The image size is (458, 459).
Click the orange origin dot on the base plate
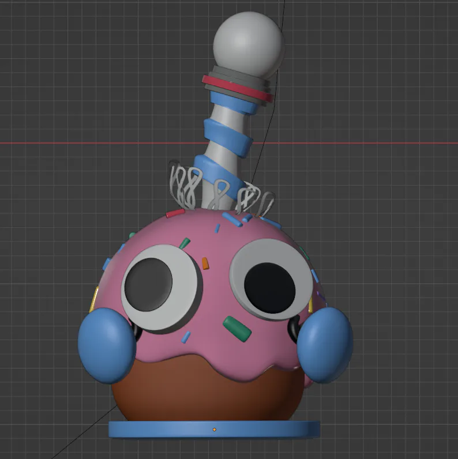(215, 430)
